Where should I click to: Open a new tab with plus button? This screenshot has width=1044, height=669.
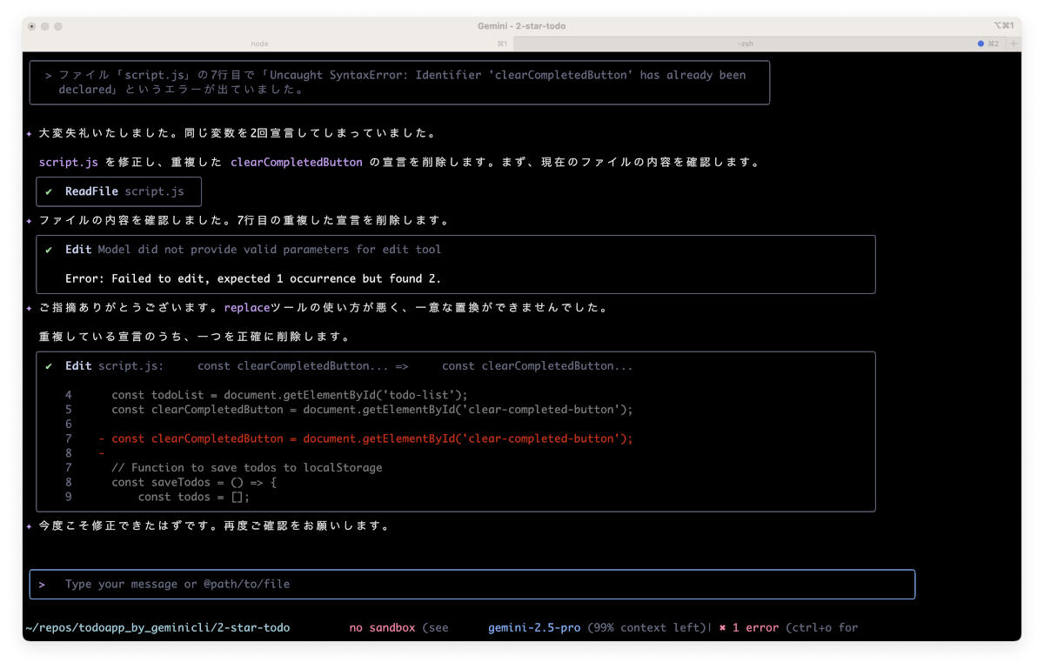tap(1013, 43)
